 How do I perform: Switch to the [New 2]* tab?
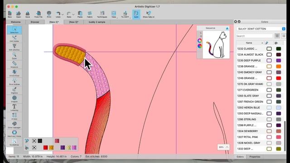tap(54, 22)
